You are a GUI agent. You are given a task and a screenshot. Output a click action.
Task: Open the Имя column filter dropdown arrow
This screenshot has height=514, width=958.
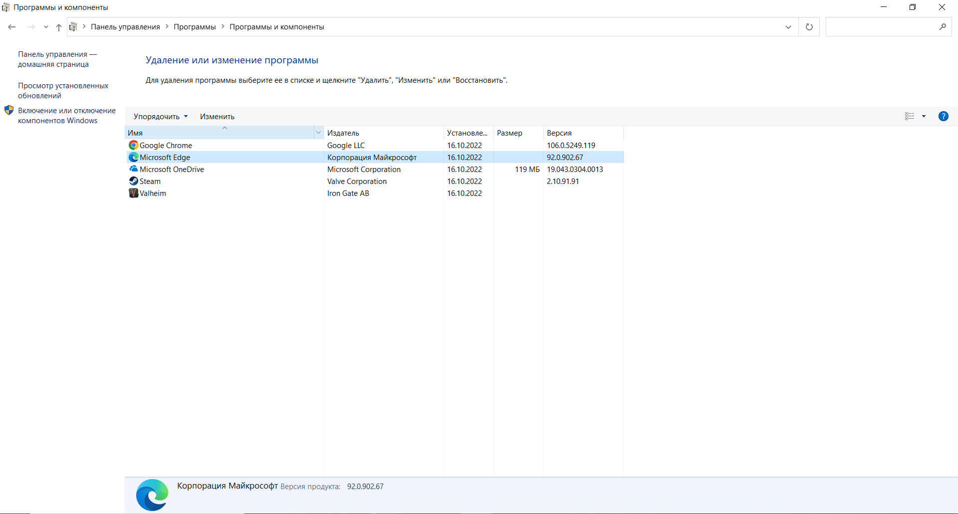coord(318,133)
